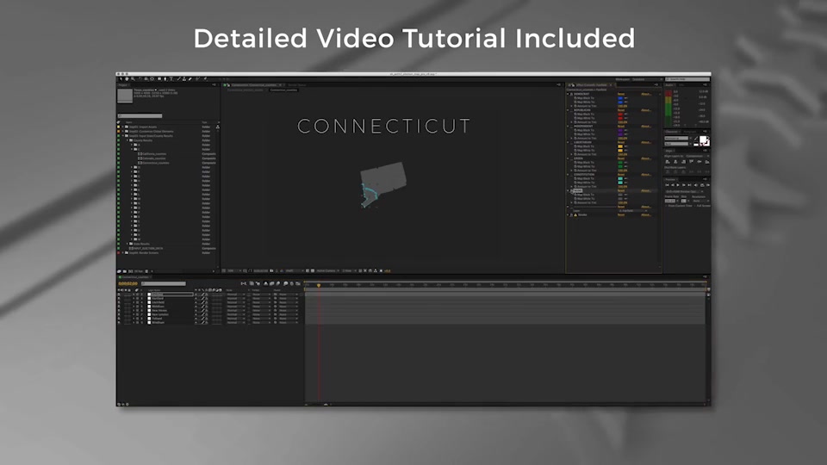827x465 pixels.
Task: Select the Rotation tool
Action: (x=140, y=79)
